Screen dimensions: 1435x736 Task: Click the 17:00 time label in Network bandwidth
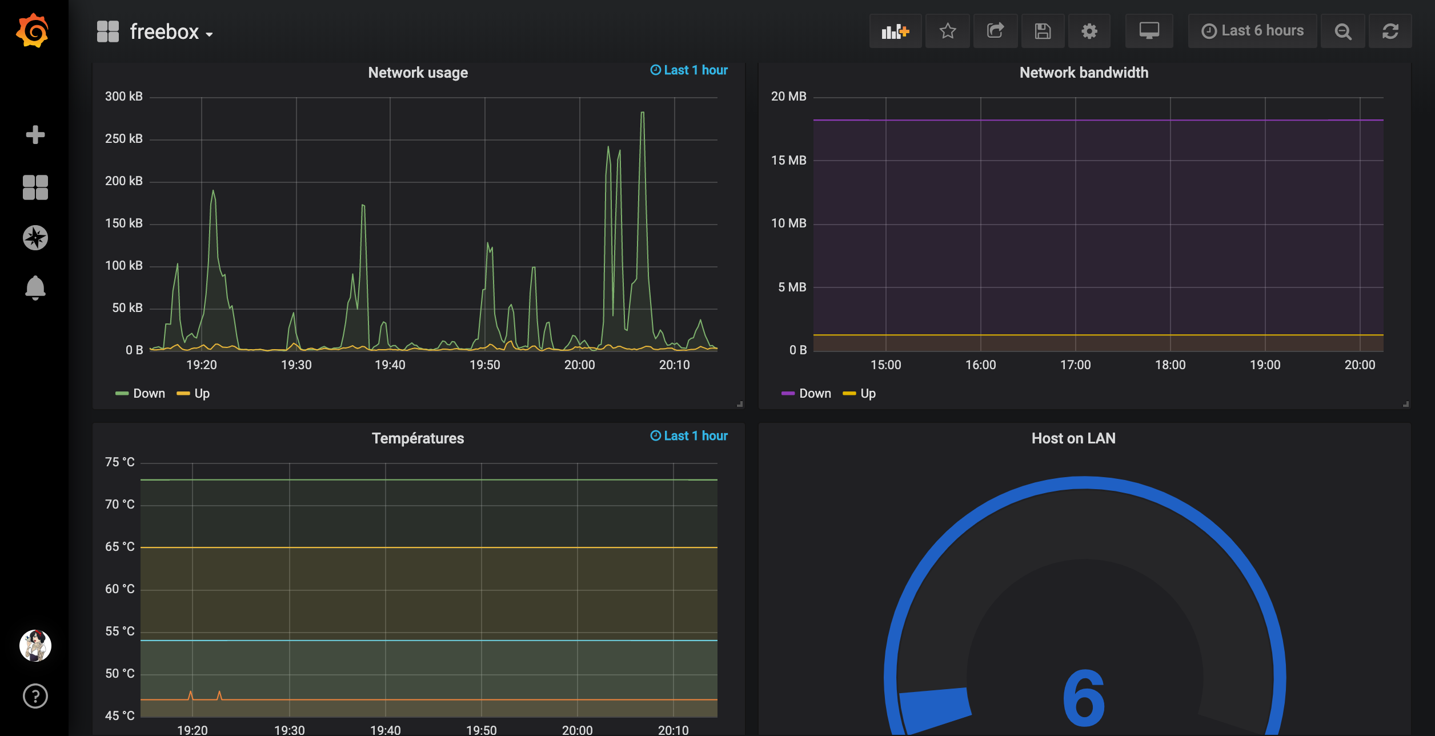coord(1076,365)
